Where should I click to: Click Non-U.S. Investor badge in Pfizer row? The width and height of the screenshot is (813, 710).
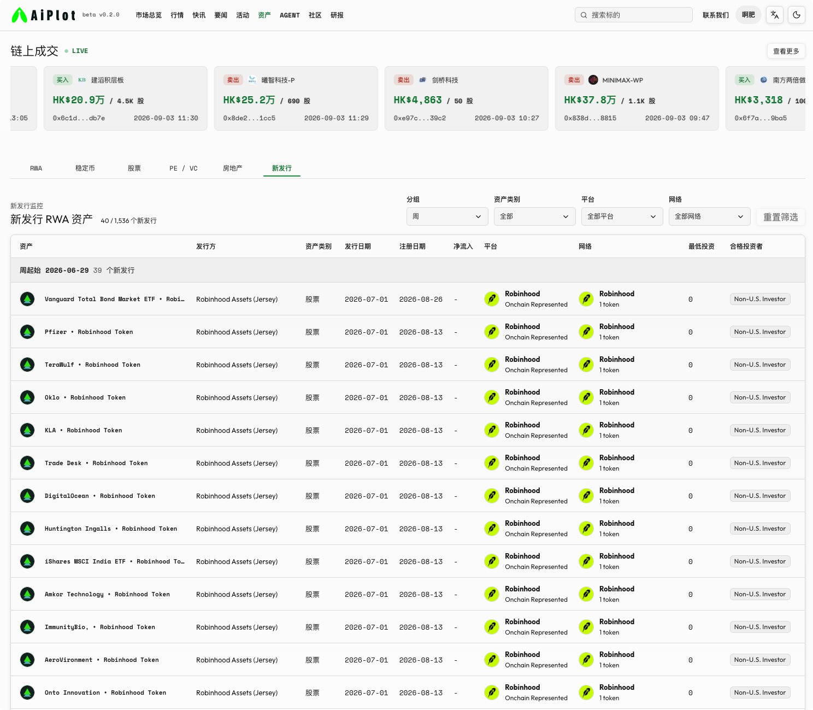(760, 332)
